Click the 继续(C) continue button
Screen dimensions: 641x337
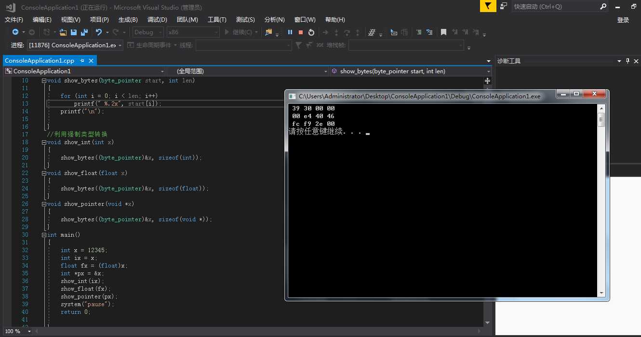pos(238,32)
